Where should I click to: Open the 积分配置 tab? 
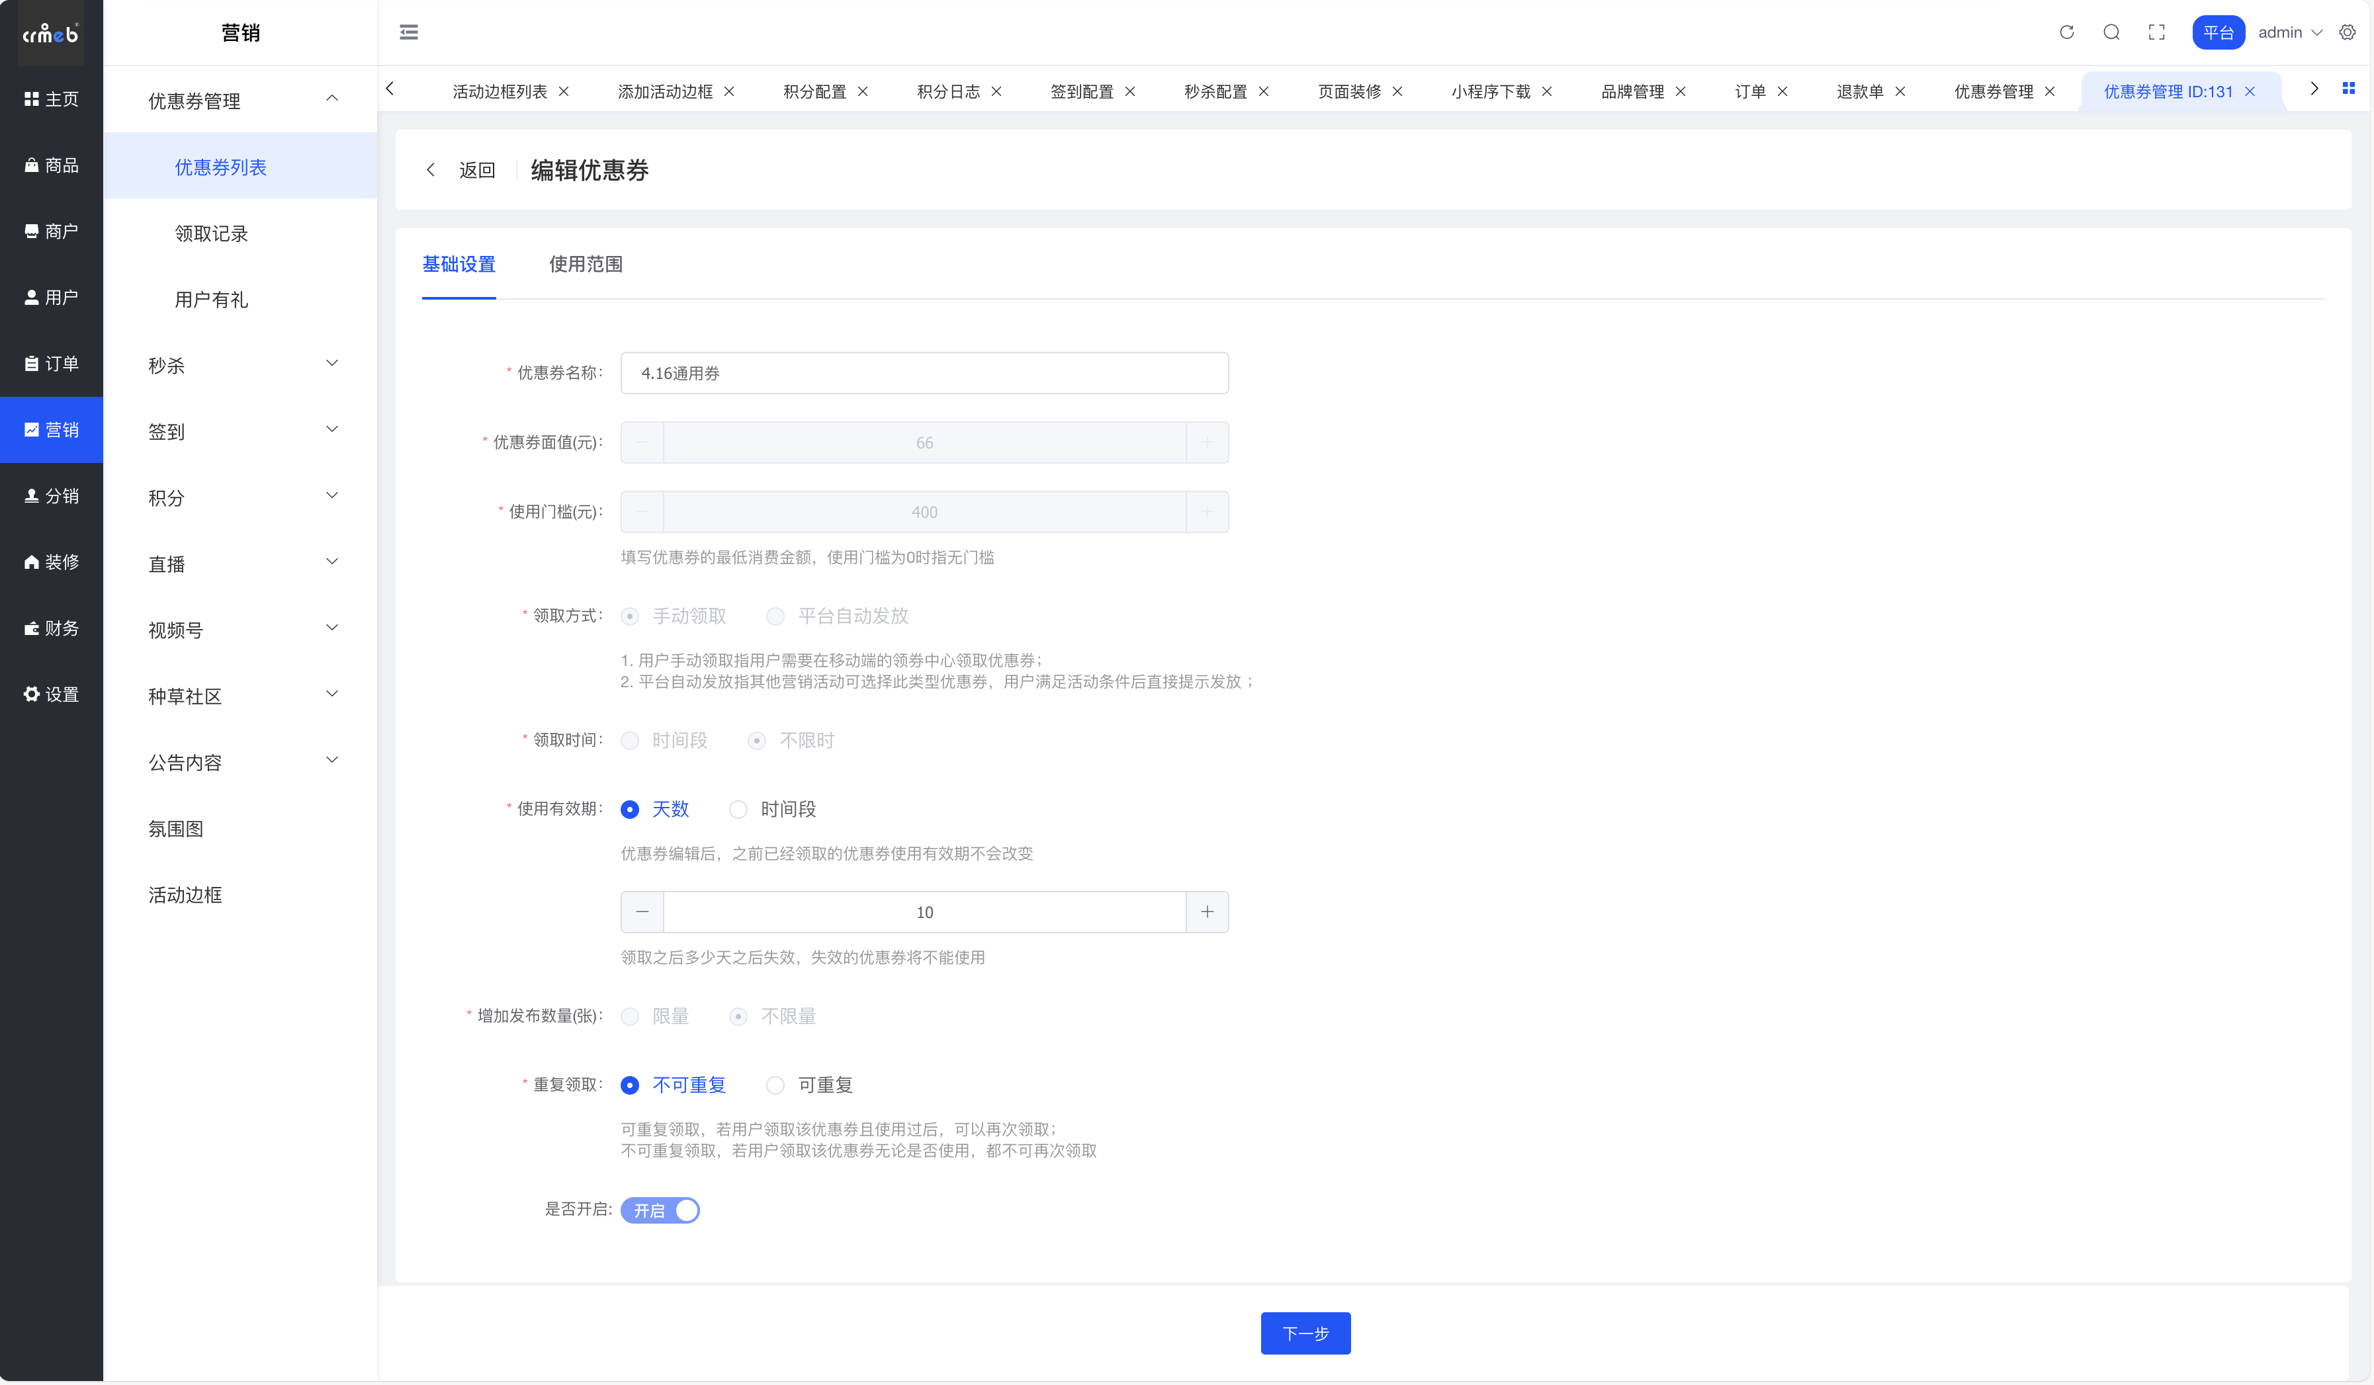click(x=814, y=91)
